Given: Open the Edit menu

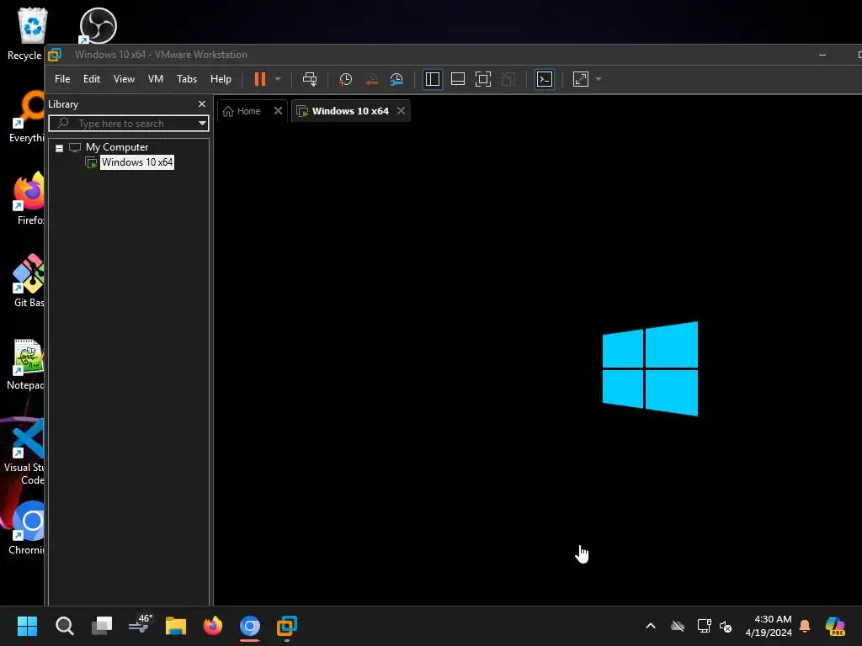Looking at the screenshot, I should [x=91, y=79].
